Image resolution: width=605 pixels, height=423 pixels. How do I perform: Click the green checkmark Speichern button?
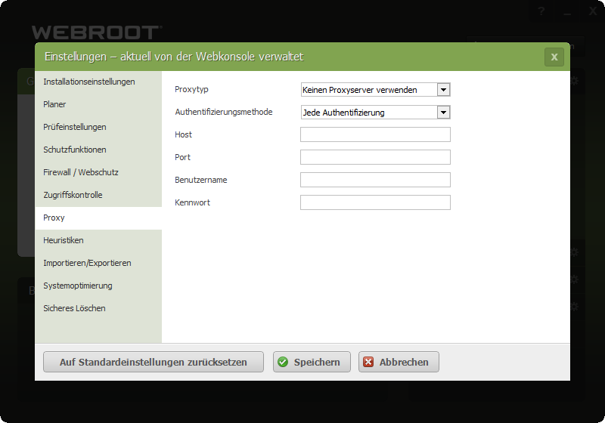(312, 362)
